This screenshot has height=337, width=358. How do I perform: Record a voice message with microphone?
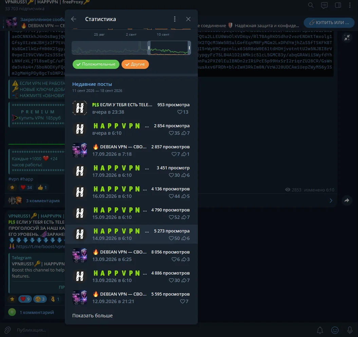pyautogui.click(x=350, y=330)
